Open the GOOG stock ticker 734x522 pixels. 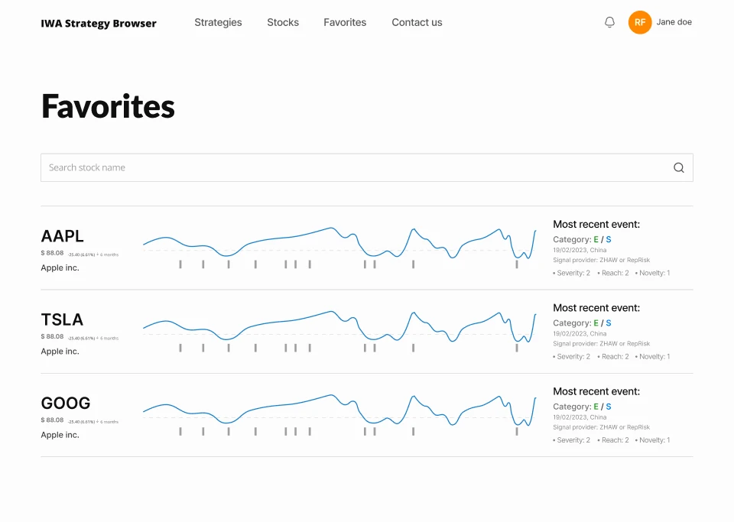coord(66,403)
